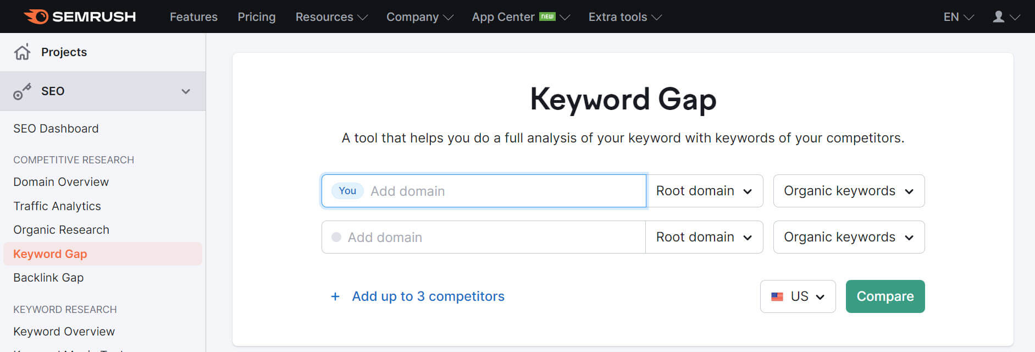Image resolution: width=1035 pixels, height=352 pixels.
Task: Open Root domain dropdown for competitor row
Action: [704, 237]
